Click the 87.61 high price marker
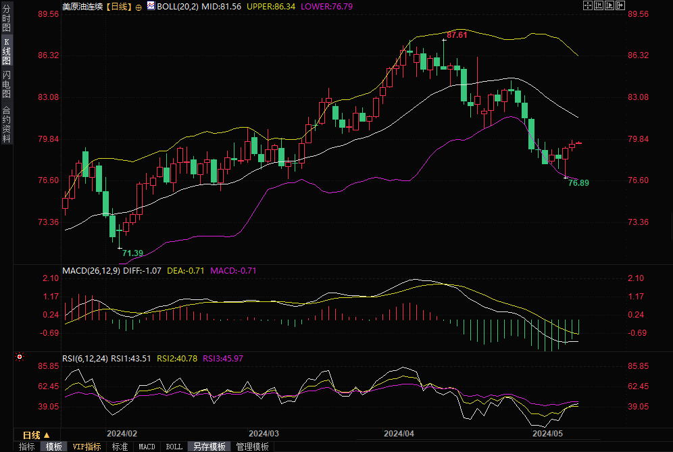The image size is (673, 452). pos(457,34)
